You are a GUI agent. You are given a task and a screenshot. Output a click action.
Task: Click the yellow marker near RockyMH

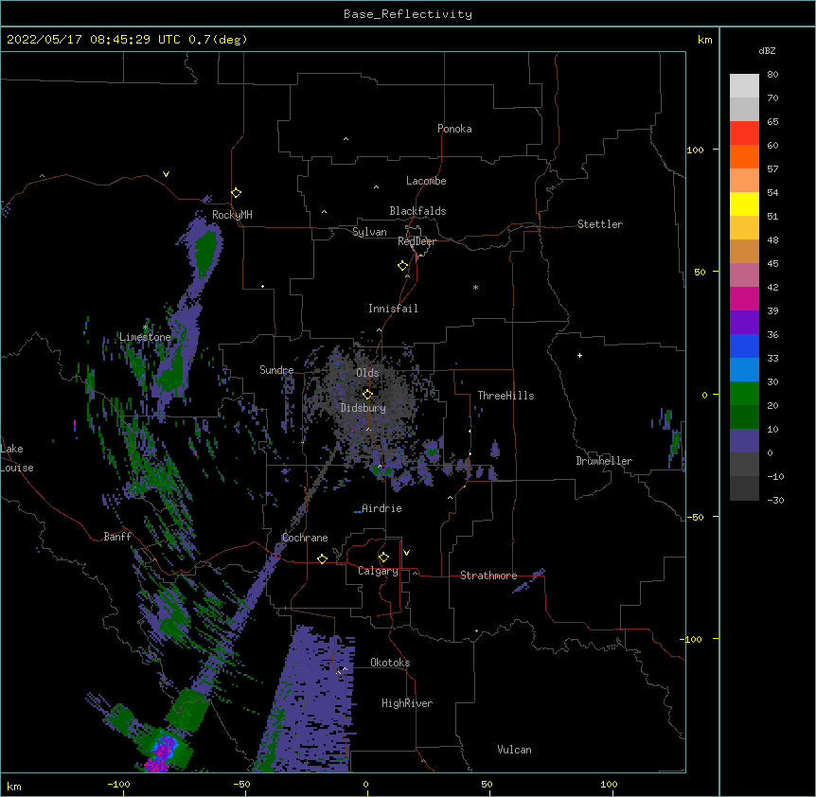click(236, 193)
